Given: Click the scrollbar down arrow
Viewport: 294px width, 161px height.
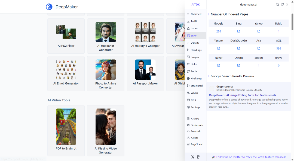Looking at the screenshot, I should pos(292,159).
